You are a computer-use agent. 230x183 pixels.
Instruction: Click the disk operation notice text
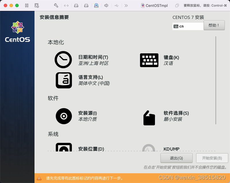click(185, 167)
